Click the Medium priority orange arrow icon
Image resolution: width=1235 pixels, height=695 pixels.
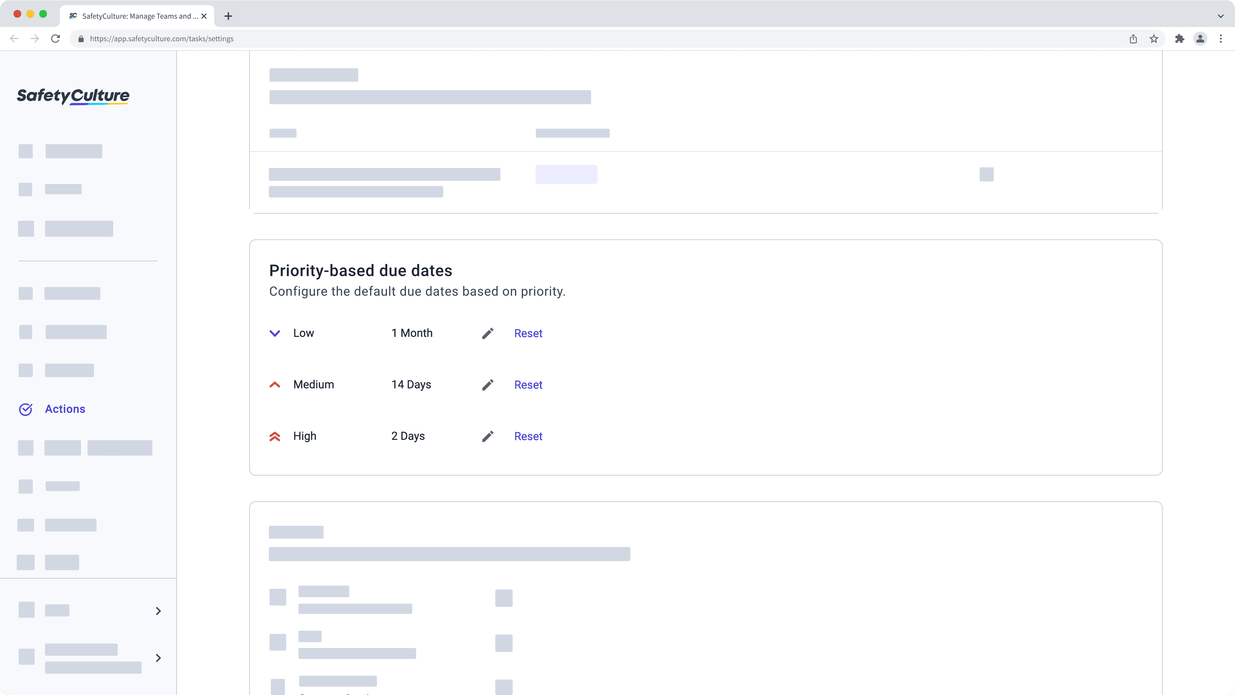[275, 385]
